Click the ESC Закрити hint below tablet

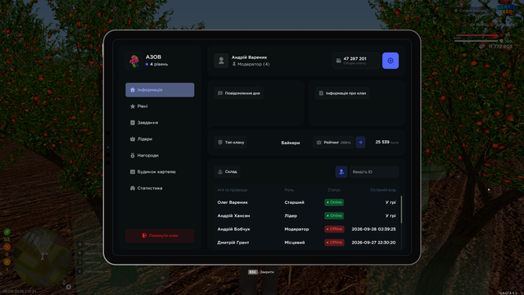pyautogui.click(x=261, y=272)
